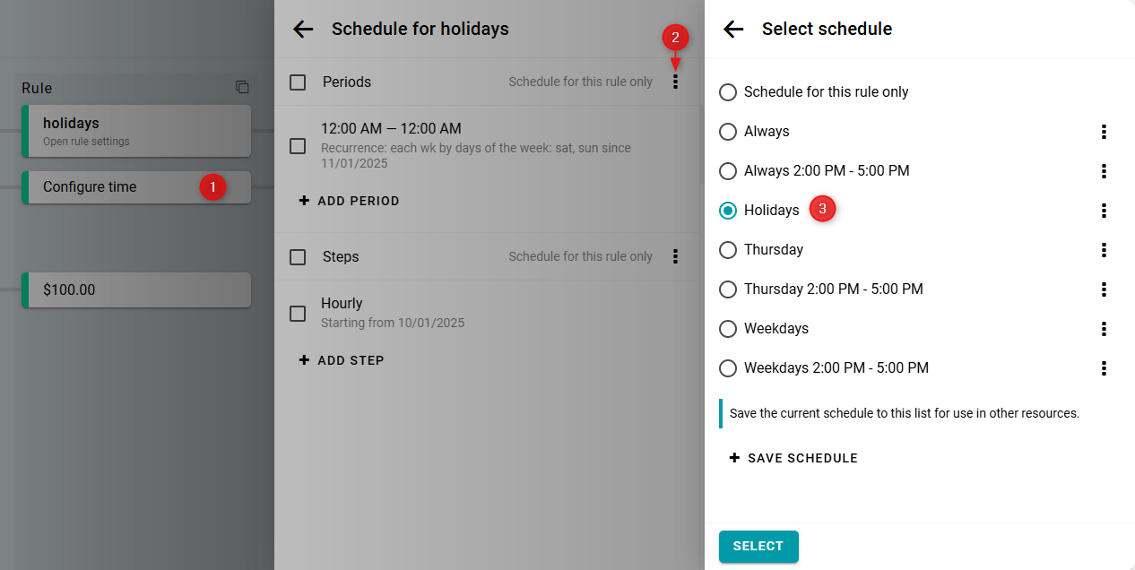Click back arrow in Select schedule panel
Screen dimensions: 1135x570
[733, 29]
